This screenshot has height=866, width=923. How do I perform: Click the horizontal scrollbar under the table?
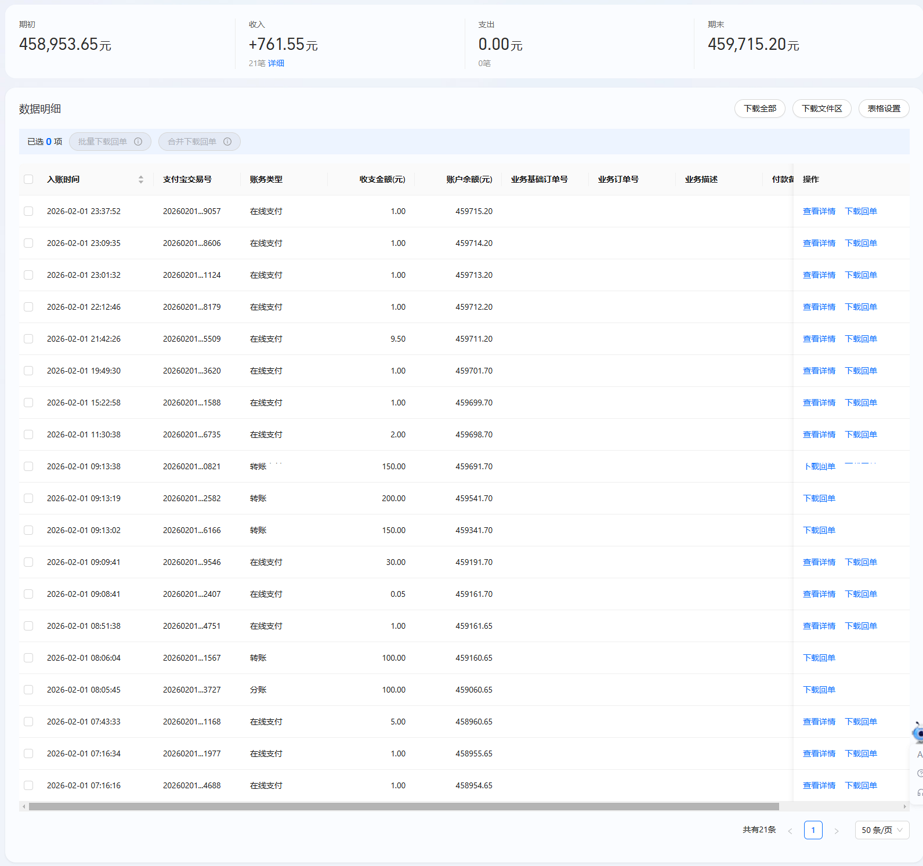[x=403, y=806]
